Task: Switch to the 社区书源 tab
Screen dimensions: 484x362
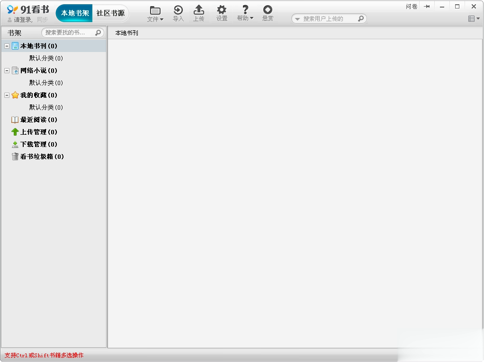Action: [x=110, y=13]
